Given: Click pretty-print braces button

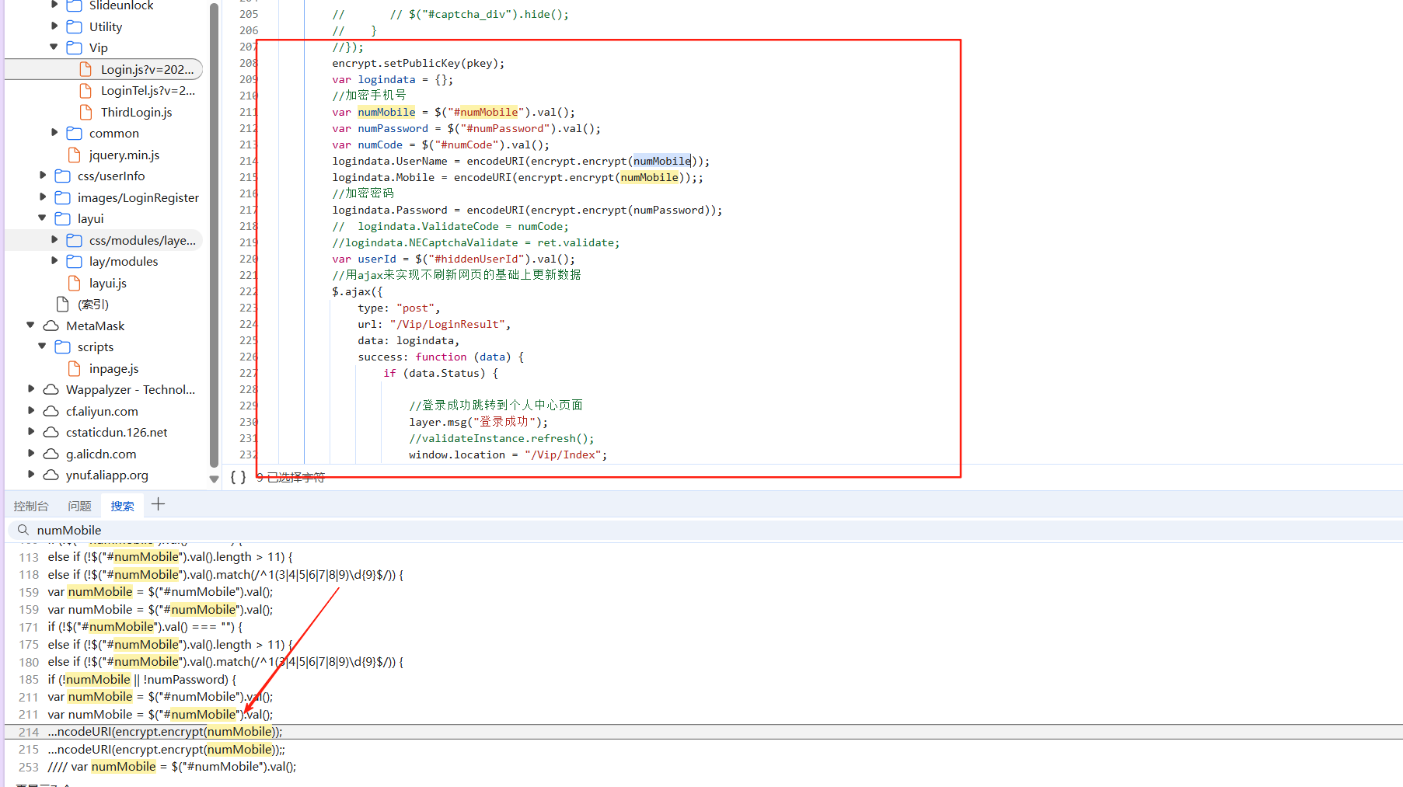Looking at the screenshot, I should [x=238, y=477].
